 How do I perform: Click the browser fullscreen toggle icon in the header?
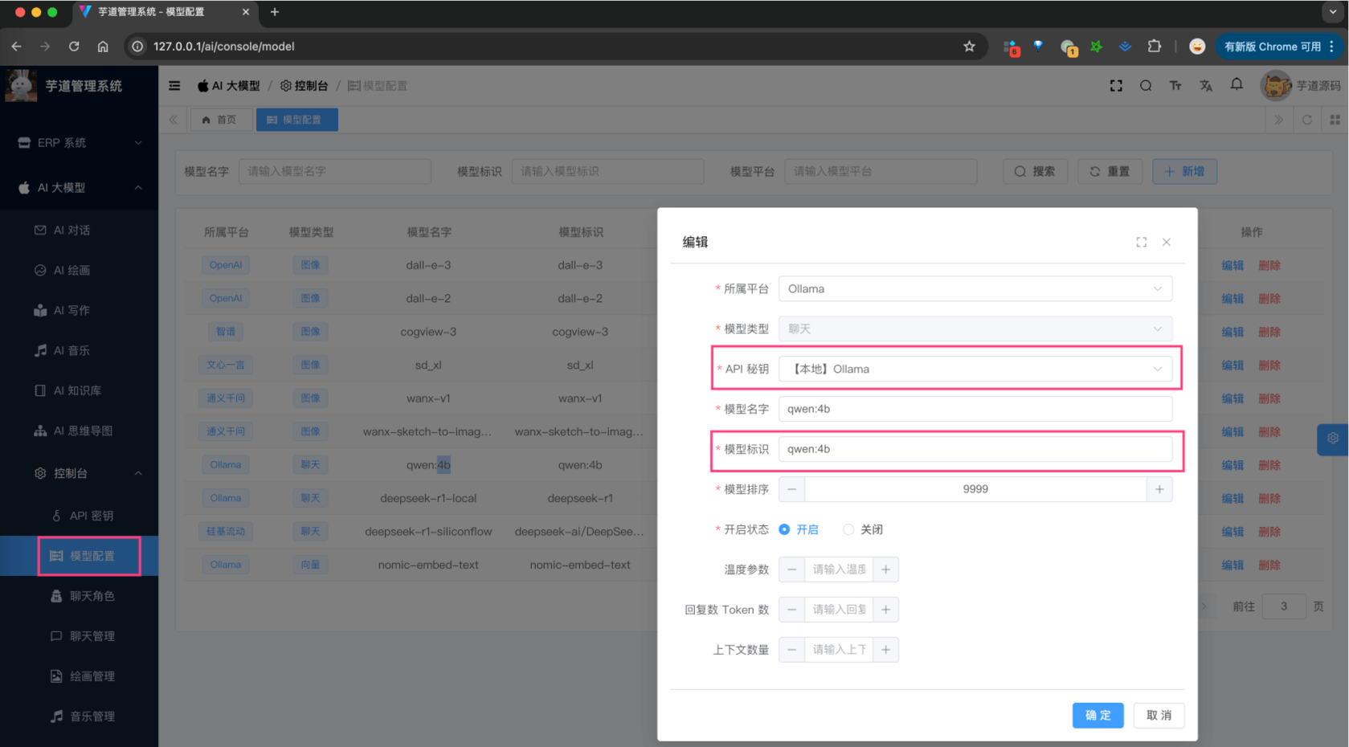click(x=1116, y=85)
